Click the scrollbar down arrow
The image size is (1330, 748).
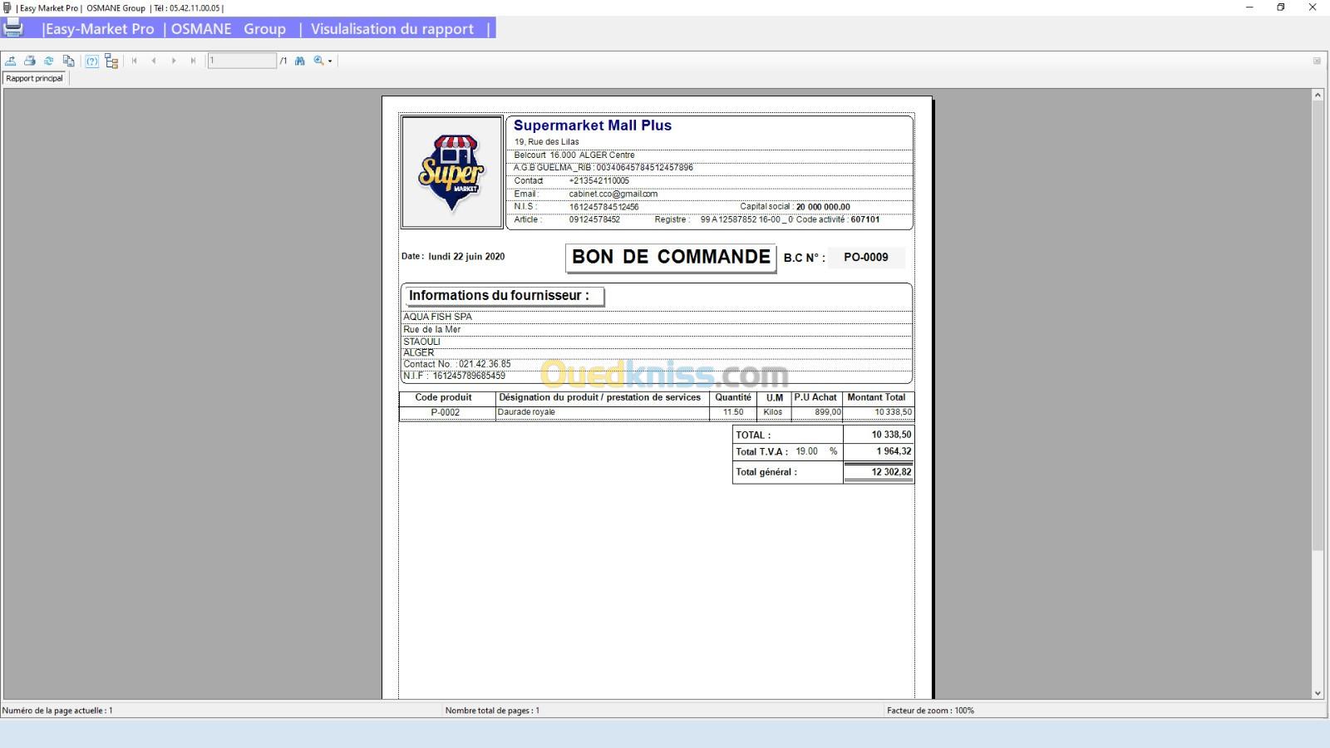click(1318, 692)
